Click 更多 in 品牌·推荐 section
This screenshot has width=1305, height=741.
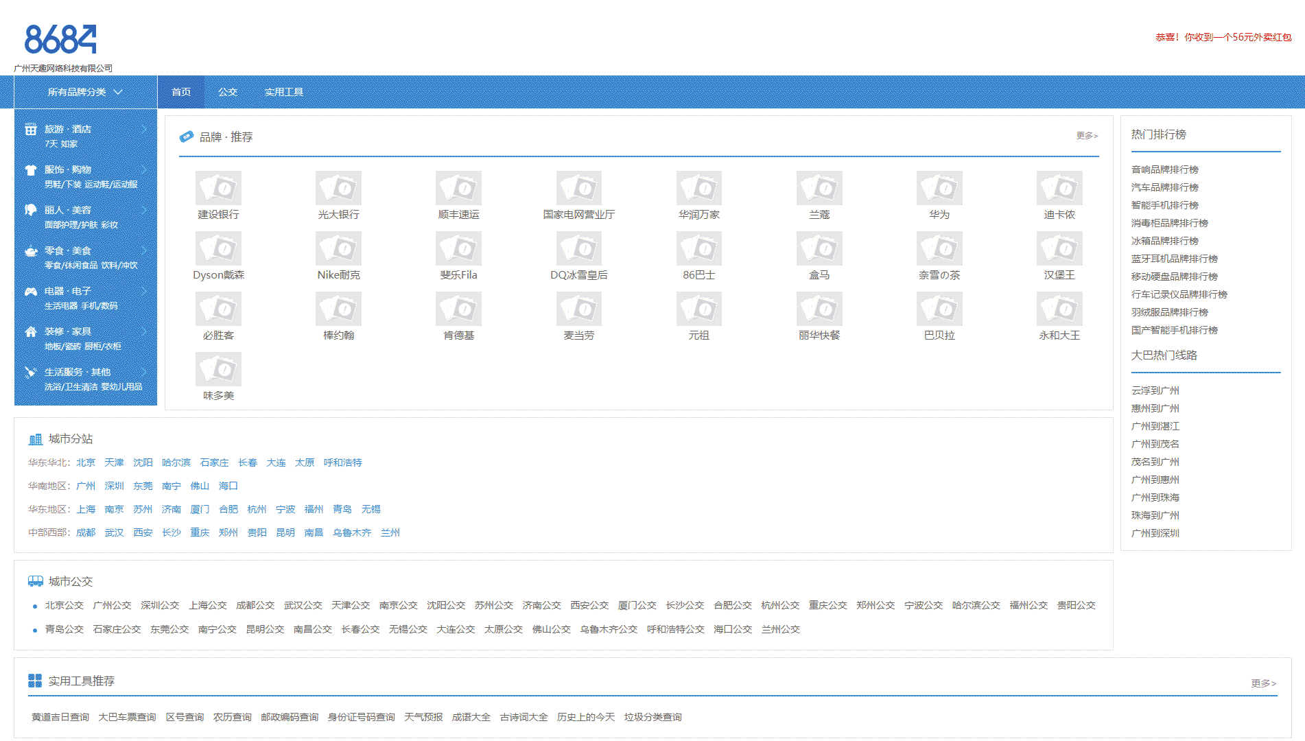click(x=1087, y=136)
